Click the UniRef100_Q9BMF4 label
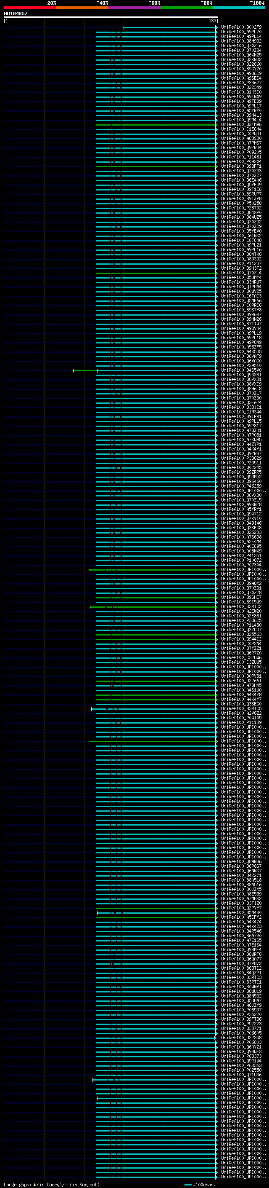Image resolution: width=269 pixels, height=1188 pixels. pyautogui.click(x=241, y=949)
